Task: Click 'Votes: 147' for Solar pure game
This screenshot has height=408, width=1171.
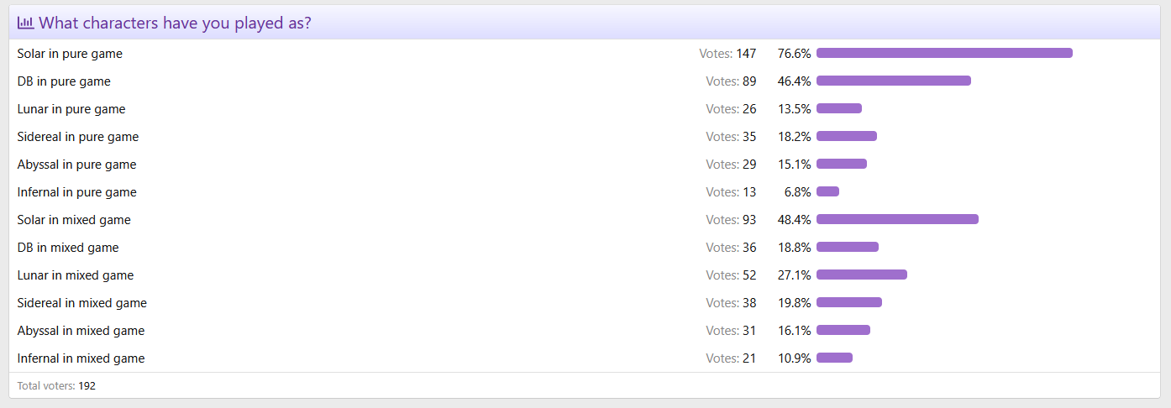Action: pos(727,54)
